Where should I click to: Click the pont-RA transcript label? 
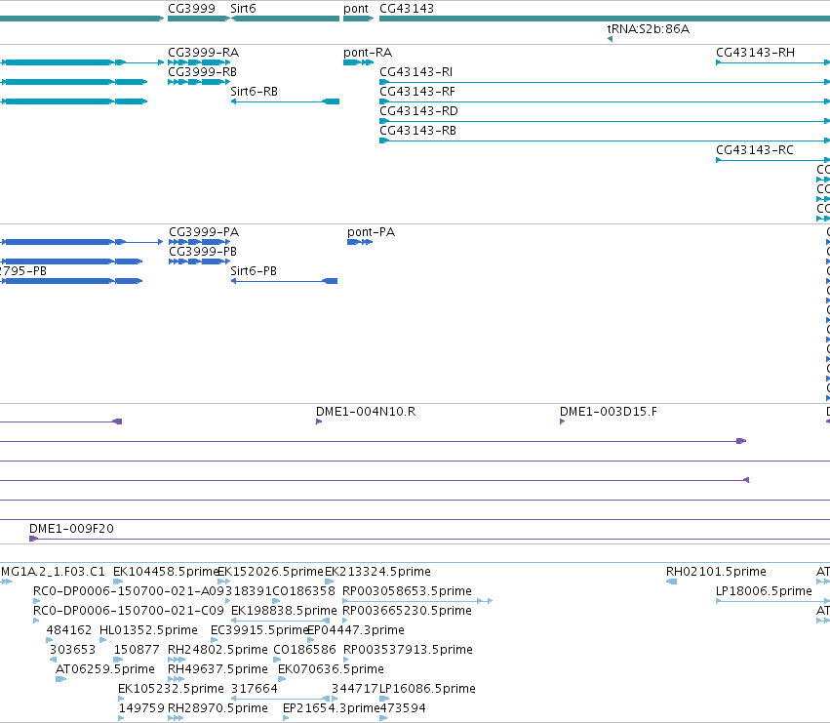368,53
